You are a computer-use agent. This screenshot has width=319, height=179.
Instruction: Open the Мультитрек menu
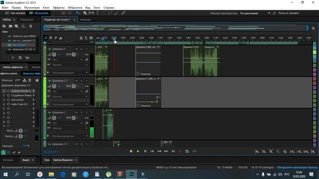coord(32,7)
